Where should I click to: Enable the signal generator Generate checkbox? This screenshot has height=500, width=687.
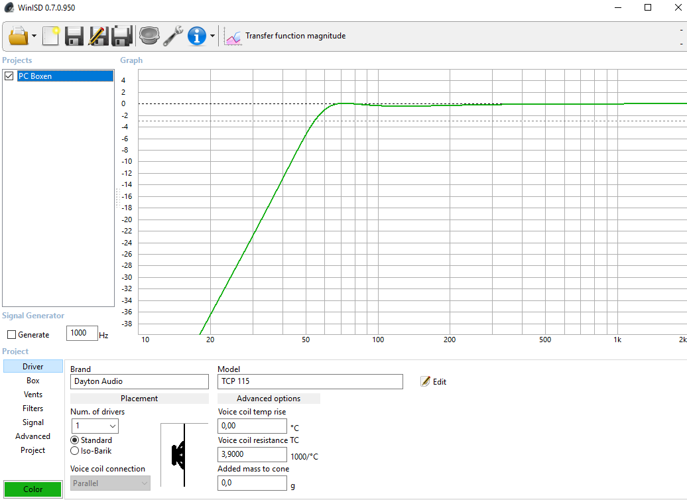[12, 335]
